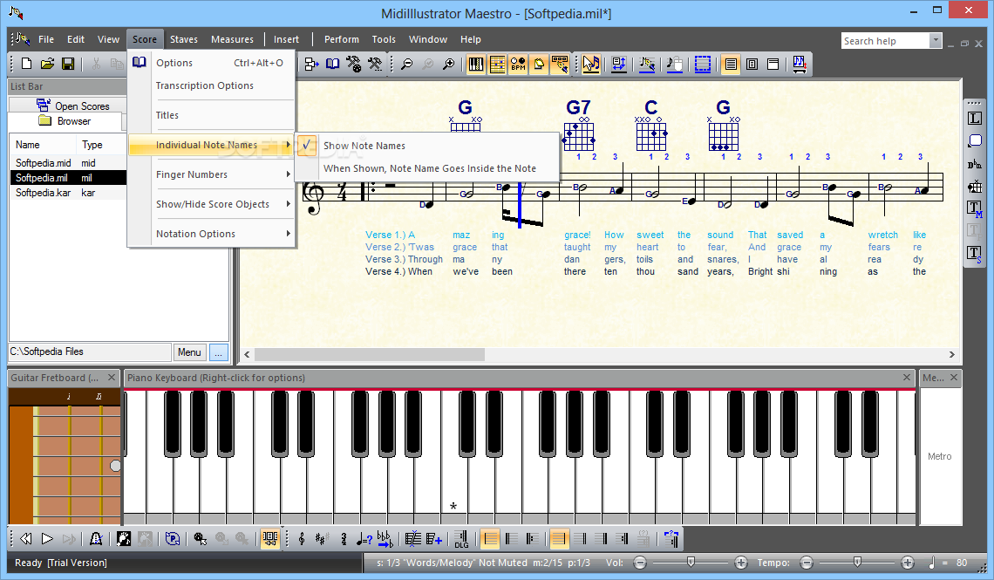Viewport: 994px width, 580px height.
Task: Click the T-M measure text tool
Action: coord(974,208)
